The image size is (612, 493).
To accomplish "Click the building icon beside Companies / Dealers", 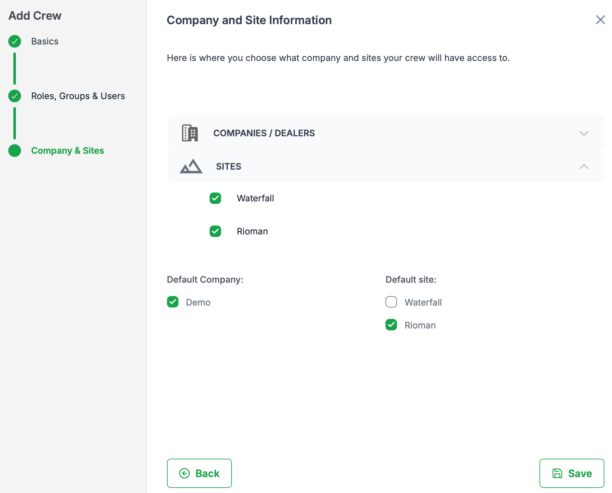I will (x=190, y=133).
